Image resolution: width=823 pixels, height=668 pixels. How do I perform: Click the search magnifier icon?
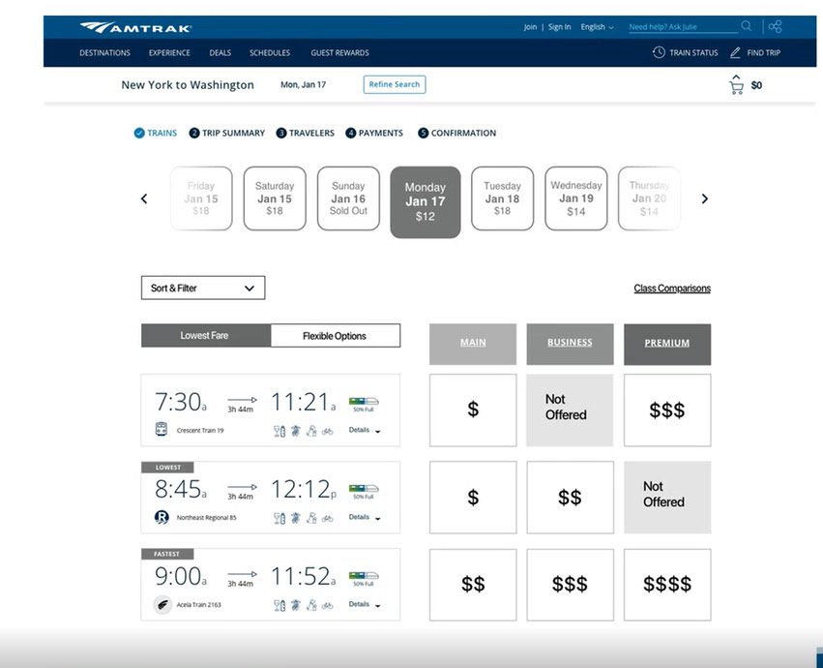coord(746,27)
